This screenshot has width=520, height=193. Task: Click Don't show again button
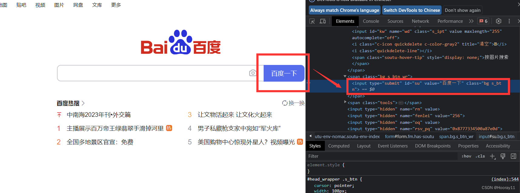coord(462,10)
